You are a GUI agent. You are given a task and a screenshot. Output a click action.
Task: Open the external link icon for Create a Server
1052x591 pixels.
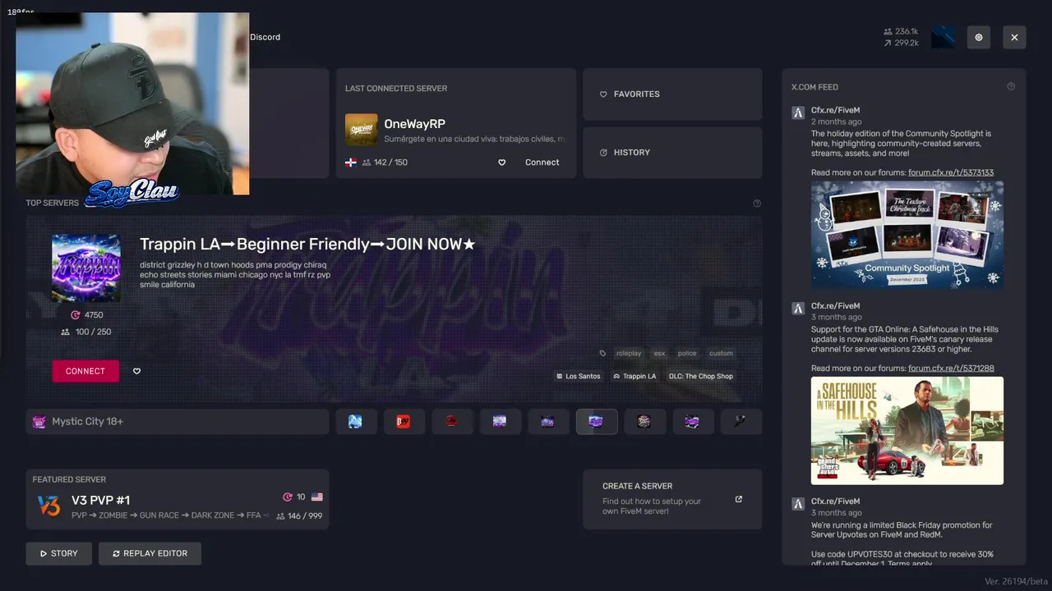point(738,499)
